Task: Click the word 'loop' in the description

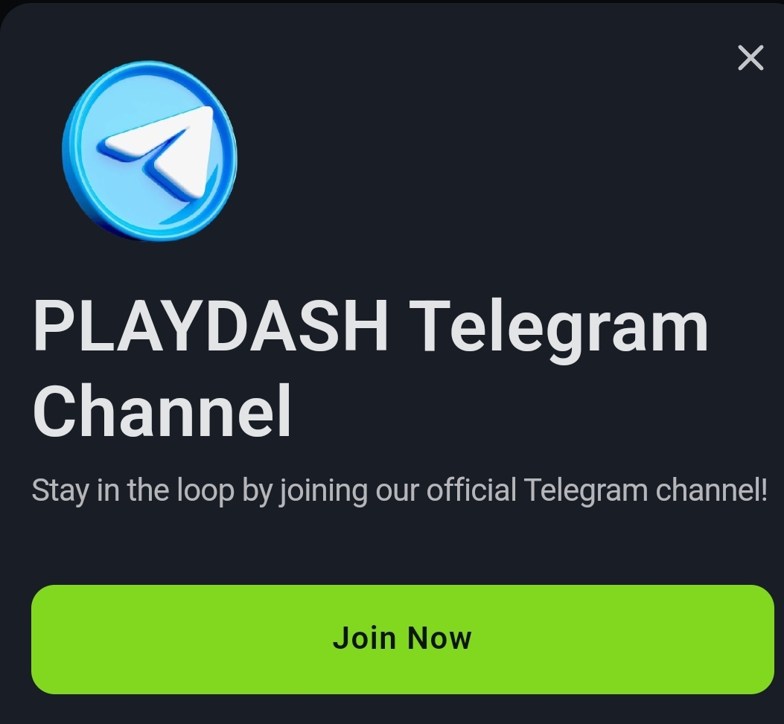Action: (205, 490)
